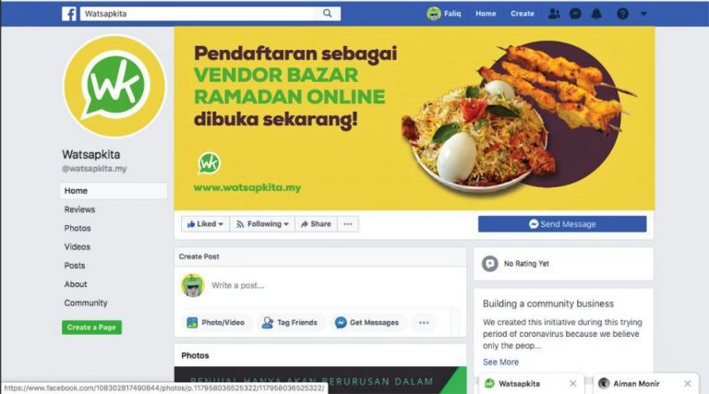Click the See More link

[x=500, y=362]
